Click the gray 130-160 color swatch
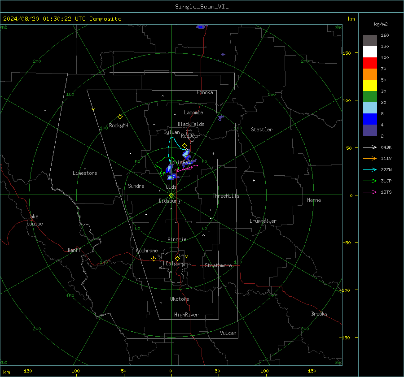404x377 pixels. (x=370, y=41)
